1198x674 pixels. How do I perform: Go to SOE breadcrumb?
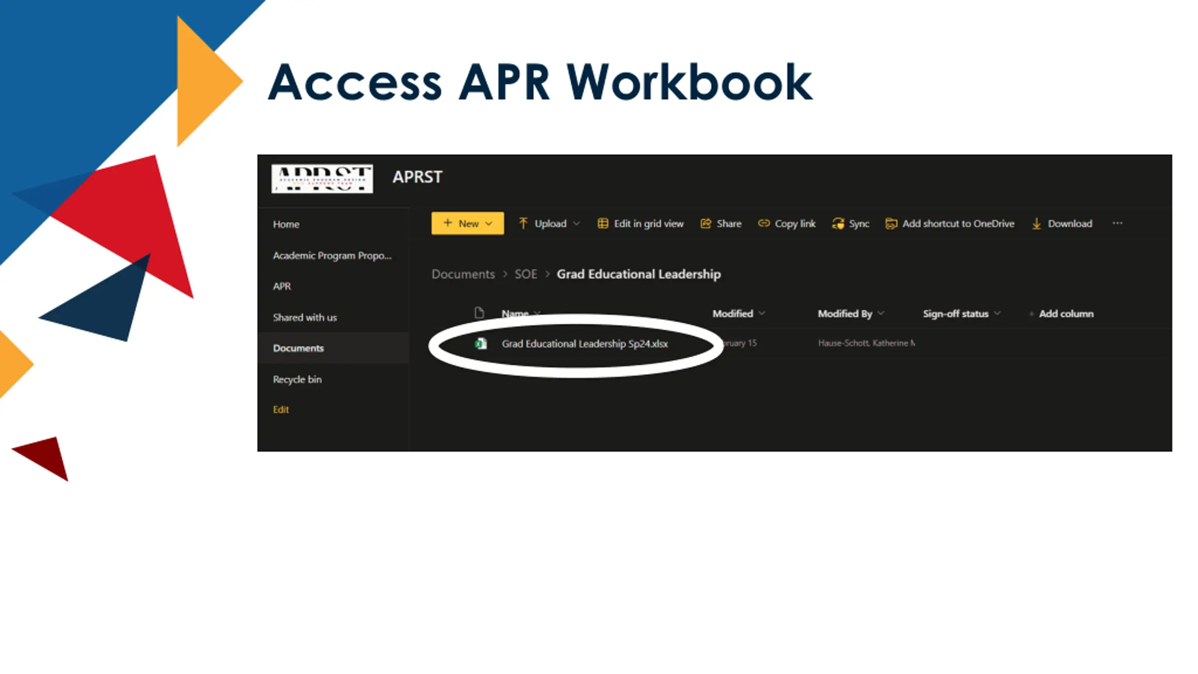[526, 274]
